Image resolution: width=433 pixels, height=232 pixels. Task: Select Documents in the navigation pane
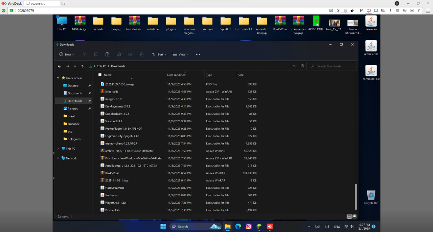coord(75,93)
